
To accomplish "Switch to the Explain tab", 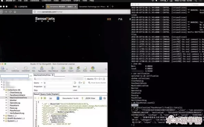I will coord(55,94).
